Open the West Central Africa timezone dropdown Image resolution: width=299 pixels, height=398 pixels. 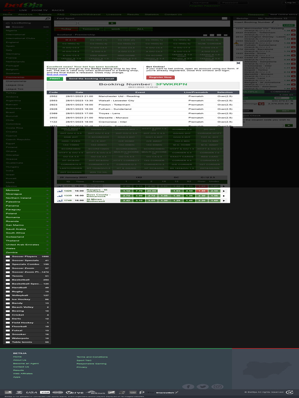tap(283, 14)
